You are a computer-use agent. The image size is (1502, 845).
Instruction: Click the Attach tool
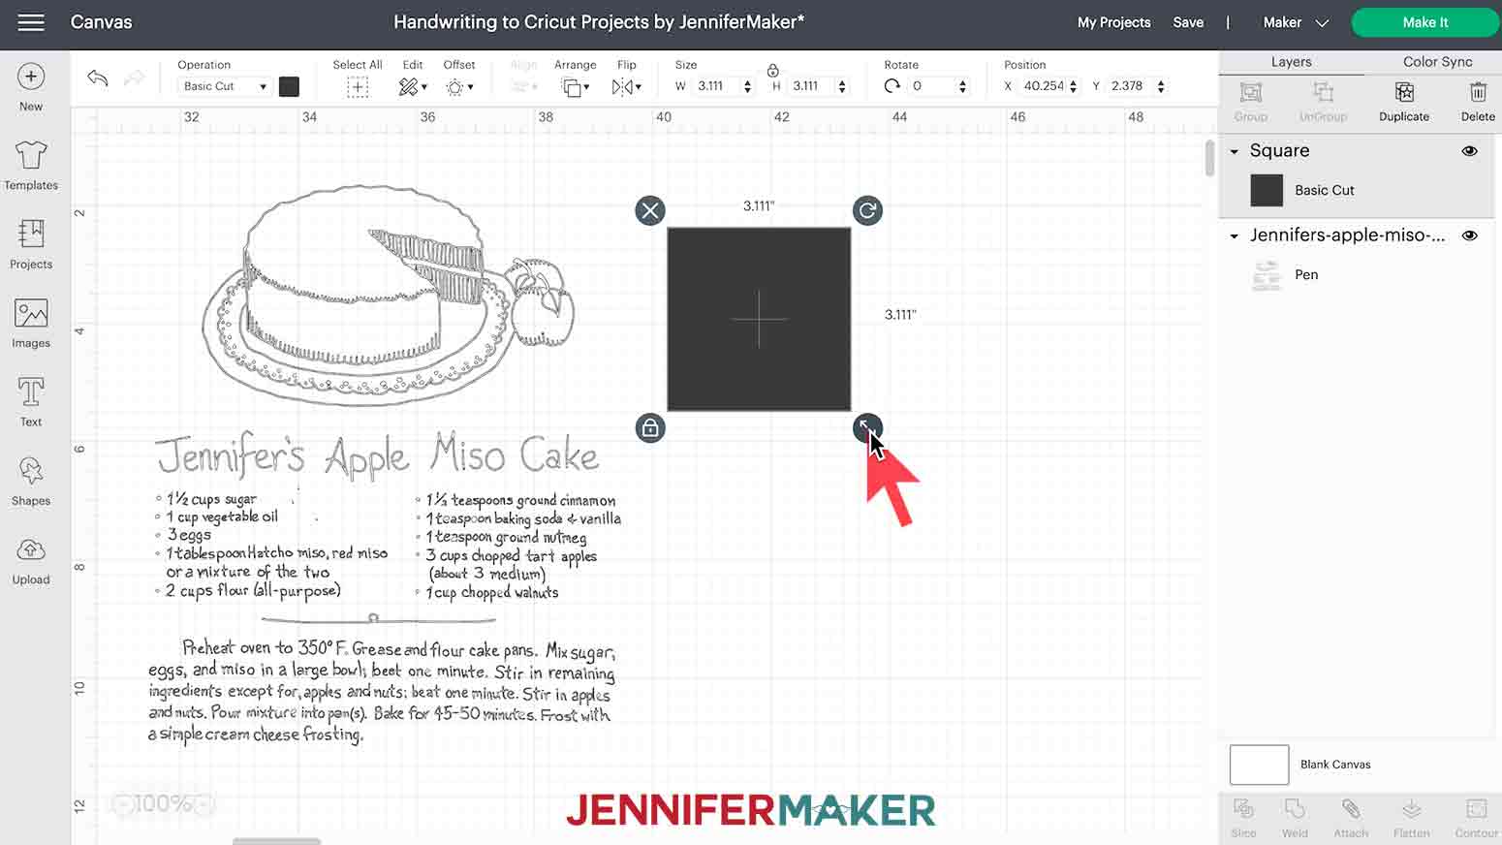[1351, 818]
